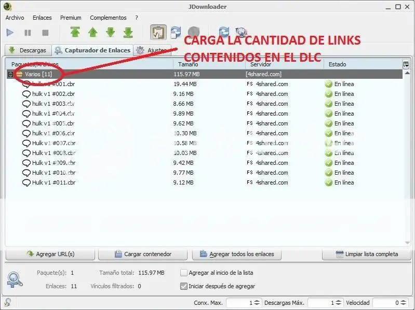Screen dimensions: 415x310
Task: Click scrollbar down arrow of link list
Action: point(407,243)
